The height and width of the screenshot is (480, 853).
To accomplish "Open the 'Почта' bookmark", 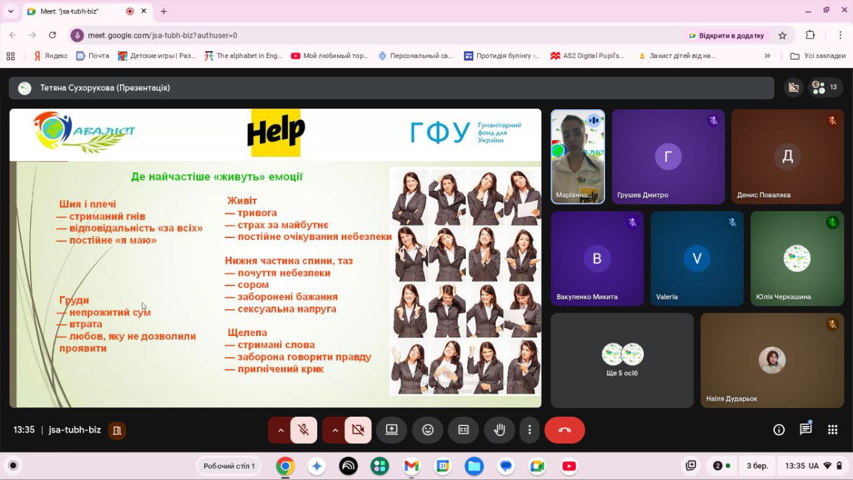I will tap(93, 56).
